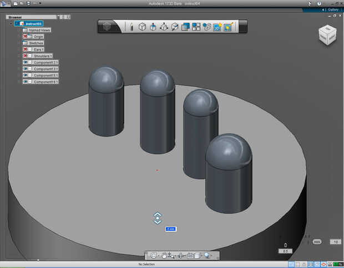The width and height of the screenshot is (344, 268).
Task: Expand the Named Views tree item
Action: coord(18,30)
